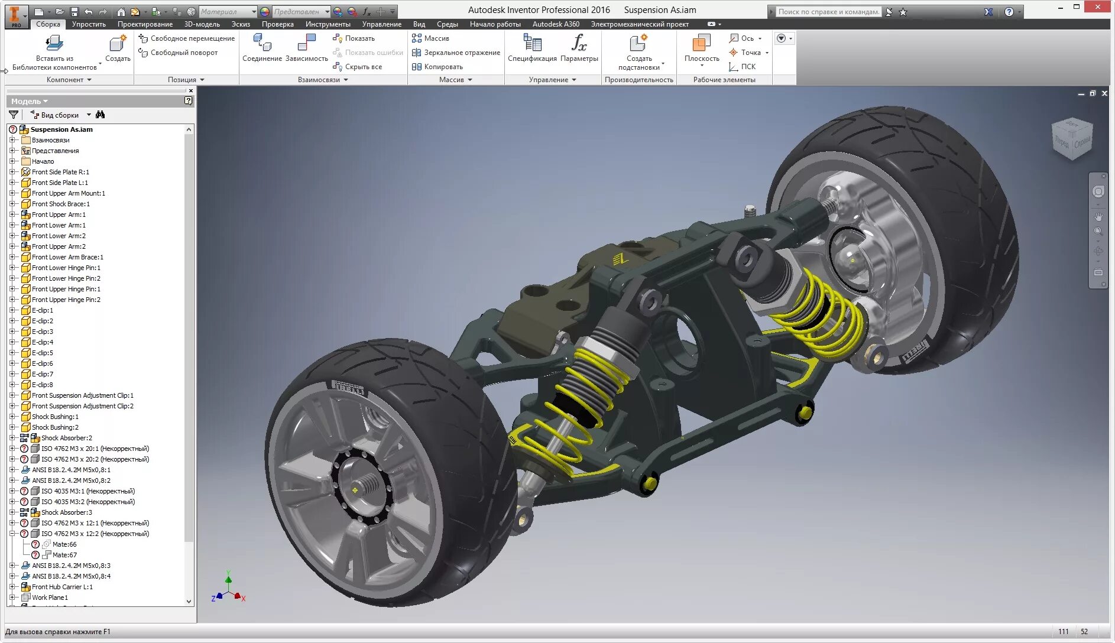Open the 3D-модель ribbon tab
1115x643 pixels.
coord(202,24)
